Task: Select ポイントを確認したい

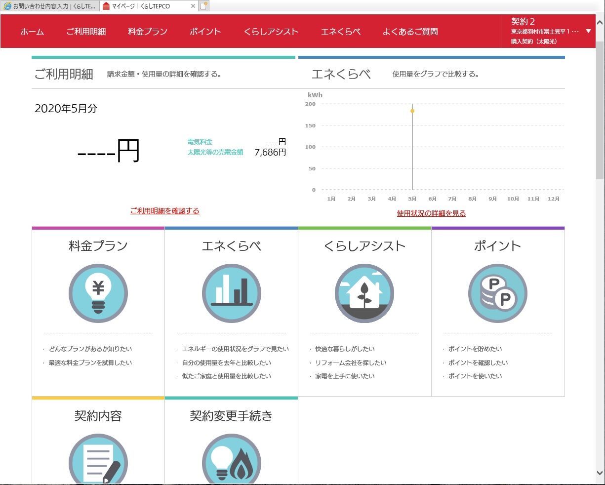Action: [x=478, y=363]
